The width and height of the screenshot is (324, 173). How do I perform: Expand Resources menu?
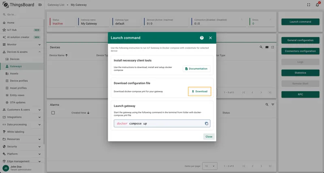click(x=22, y=139)
